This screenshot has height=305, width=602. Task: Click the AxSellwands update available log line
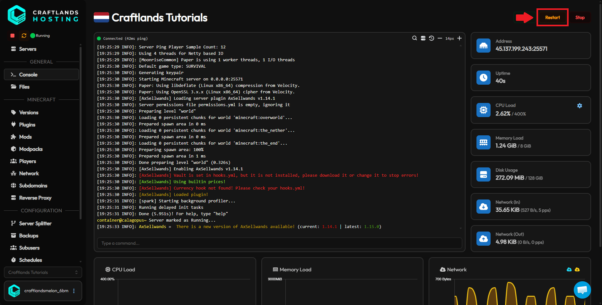(239, 227)
